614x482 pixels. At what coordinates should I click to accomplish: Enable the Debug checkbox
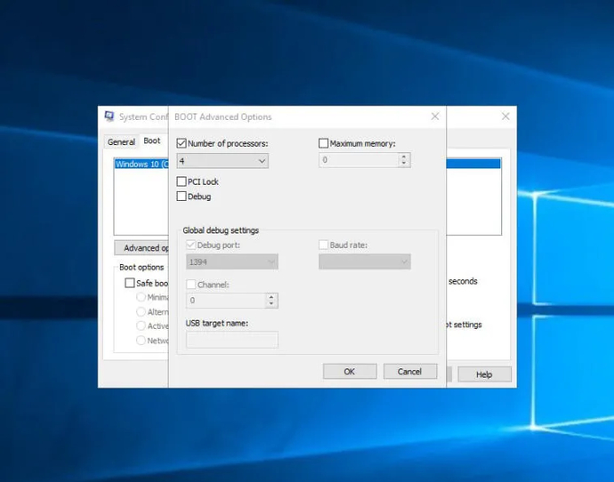pos(182,196)
